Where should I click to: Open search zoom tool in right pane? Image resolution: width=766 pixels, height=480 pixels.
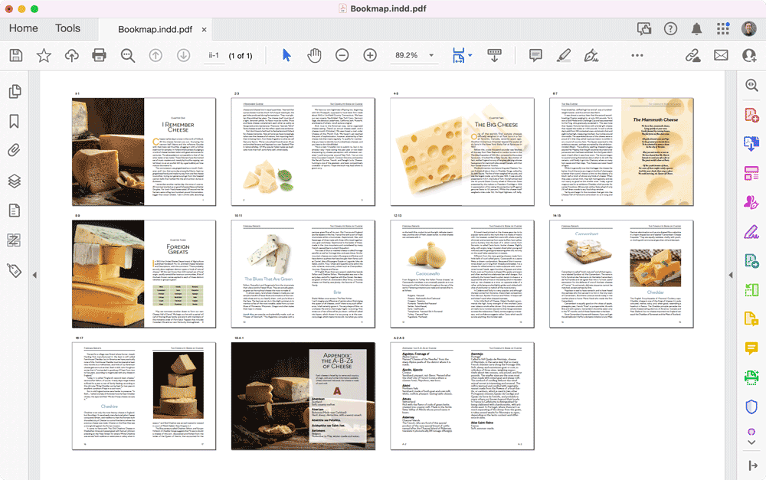(x=751, y=86)
